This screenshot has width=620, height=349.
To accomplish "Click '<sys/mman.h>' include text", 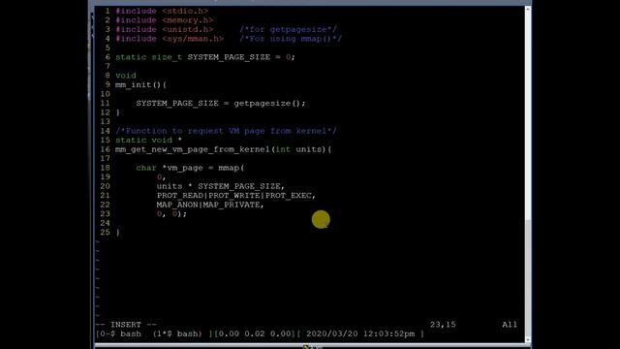I will (x=193, y=39).
